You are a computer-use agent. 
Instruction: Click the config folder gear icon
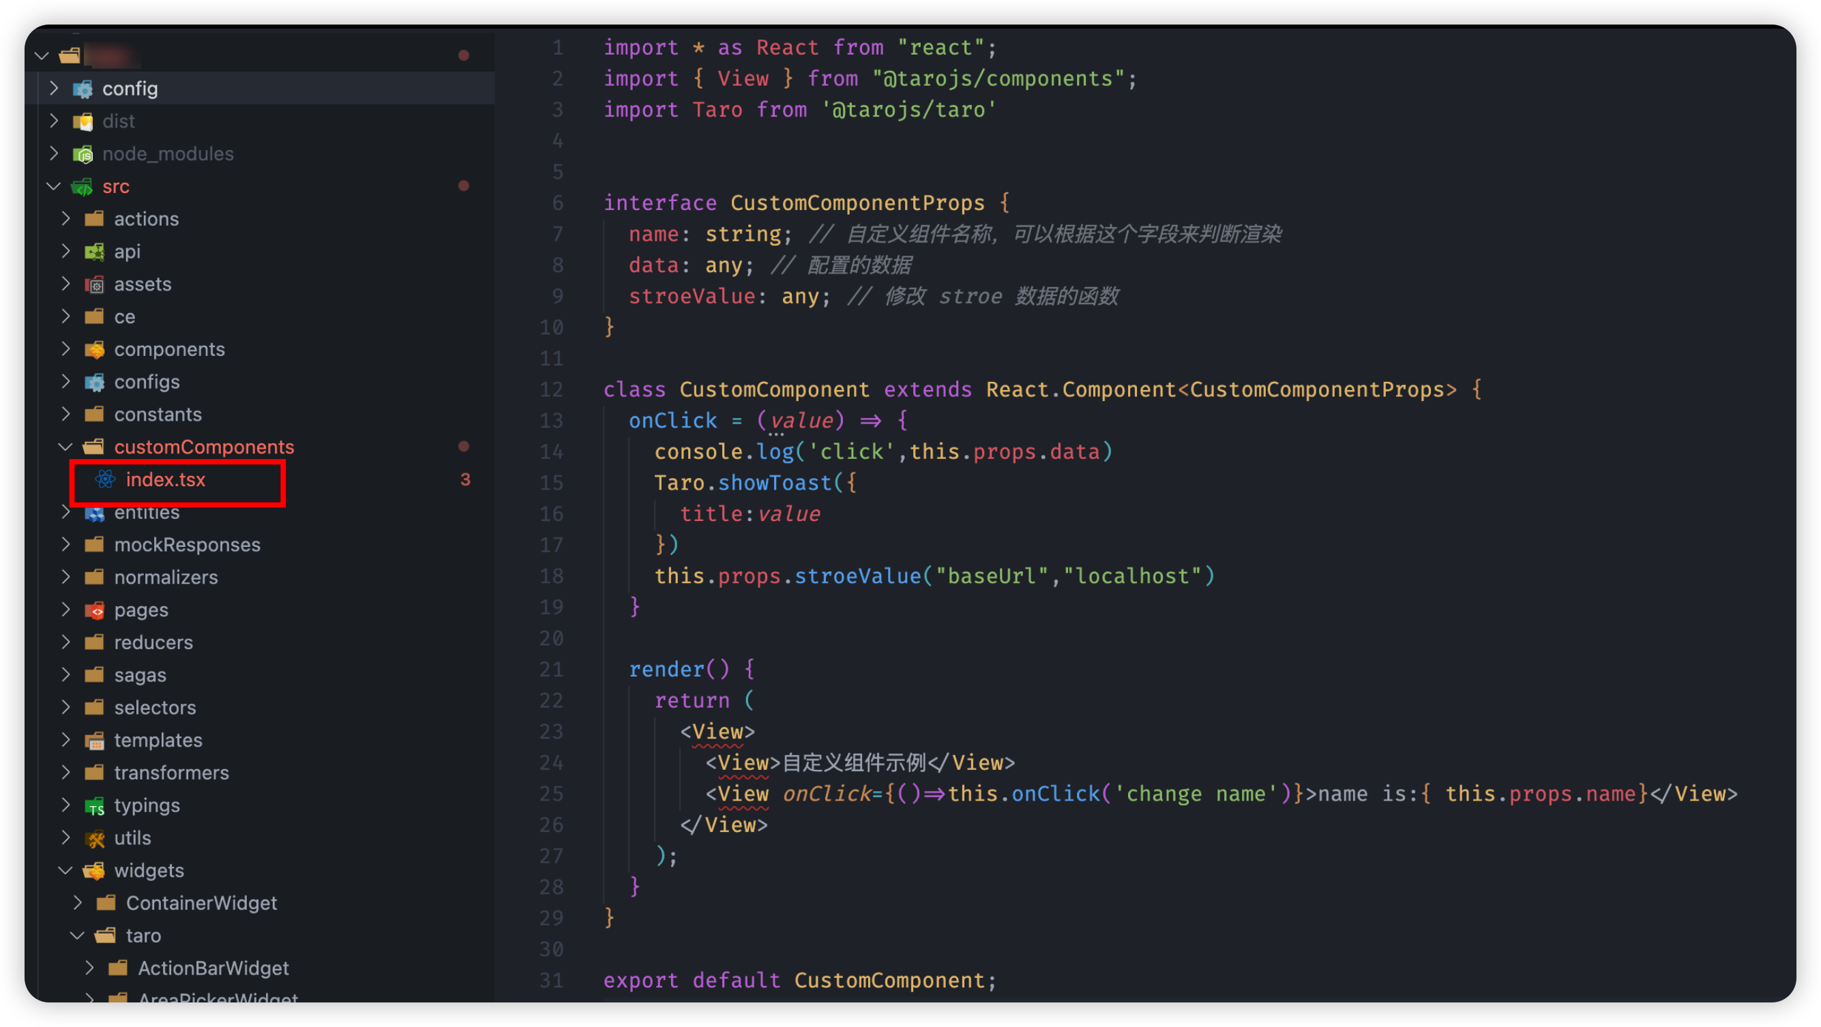pyautogui.click(x=83, y=89)
